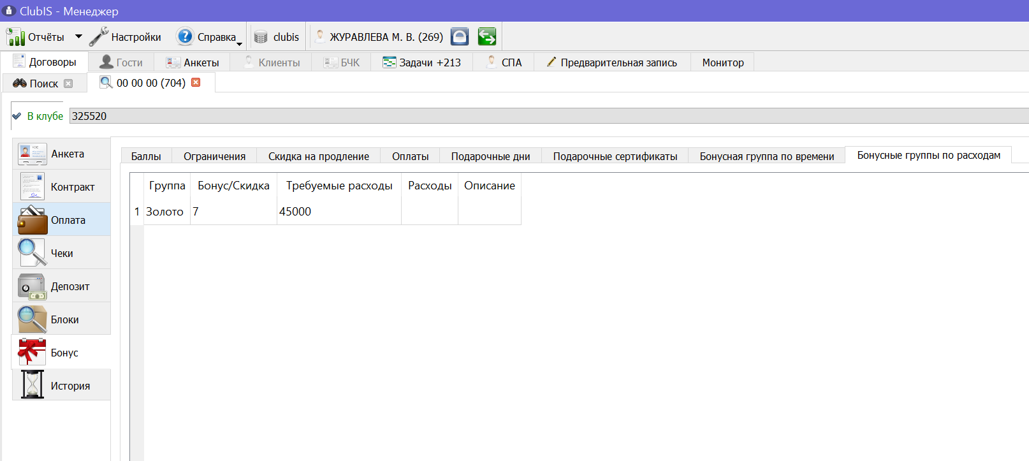Open the Контракт sidebar section

tap(61, 187)
